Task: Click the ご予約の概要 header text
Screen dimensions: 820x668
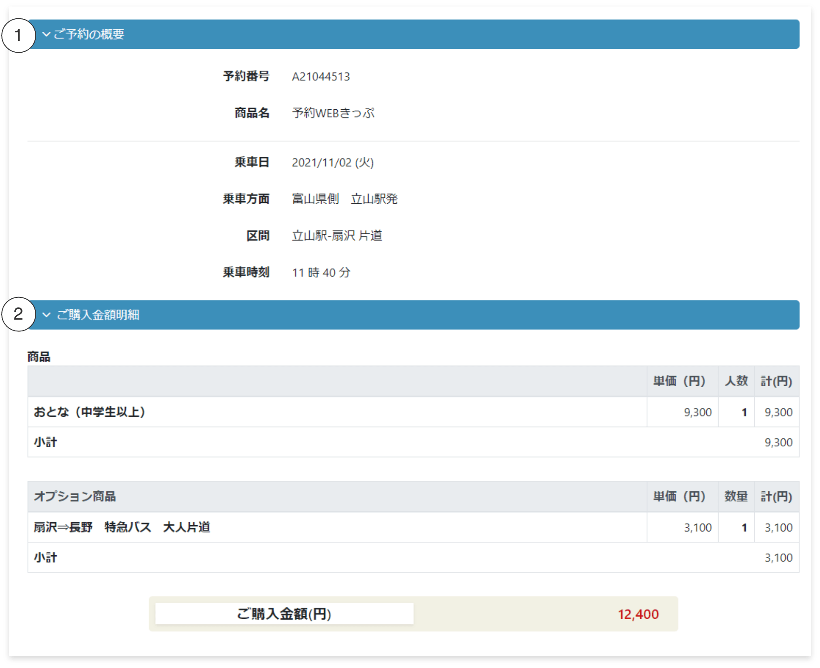Action: tap(89, 34)
